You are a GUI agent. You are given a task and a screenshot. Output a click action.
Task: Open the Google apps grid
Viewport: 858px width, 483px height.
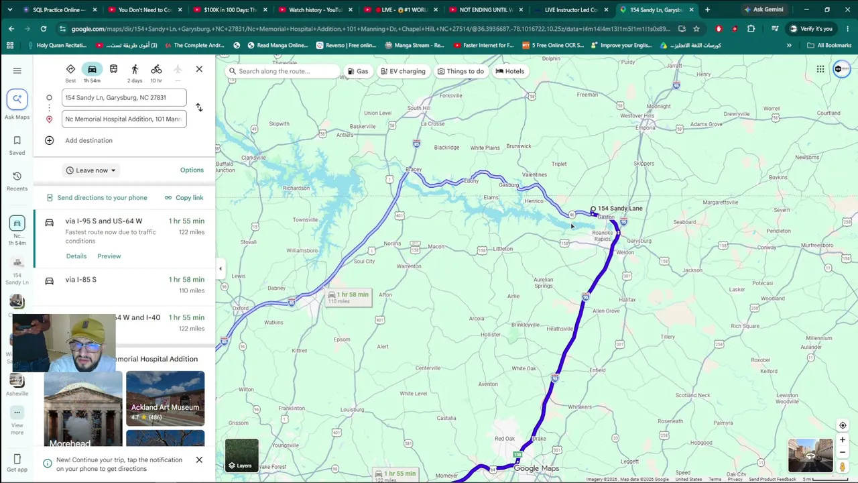click(820, 69)
